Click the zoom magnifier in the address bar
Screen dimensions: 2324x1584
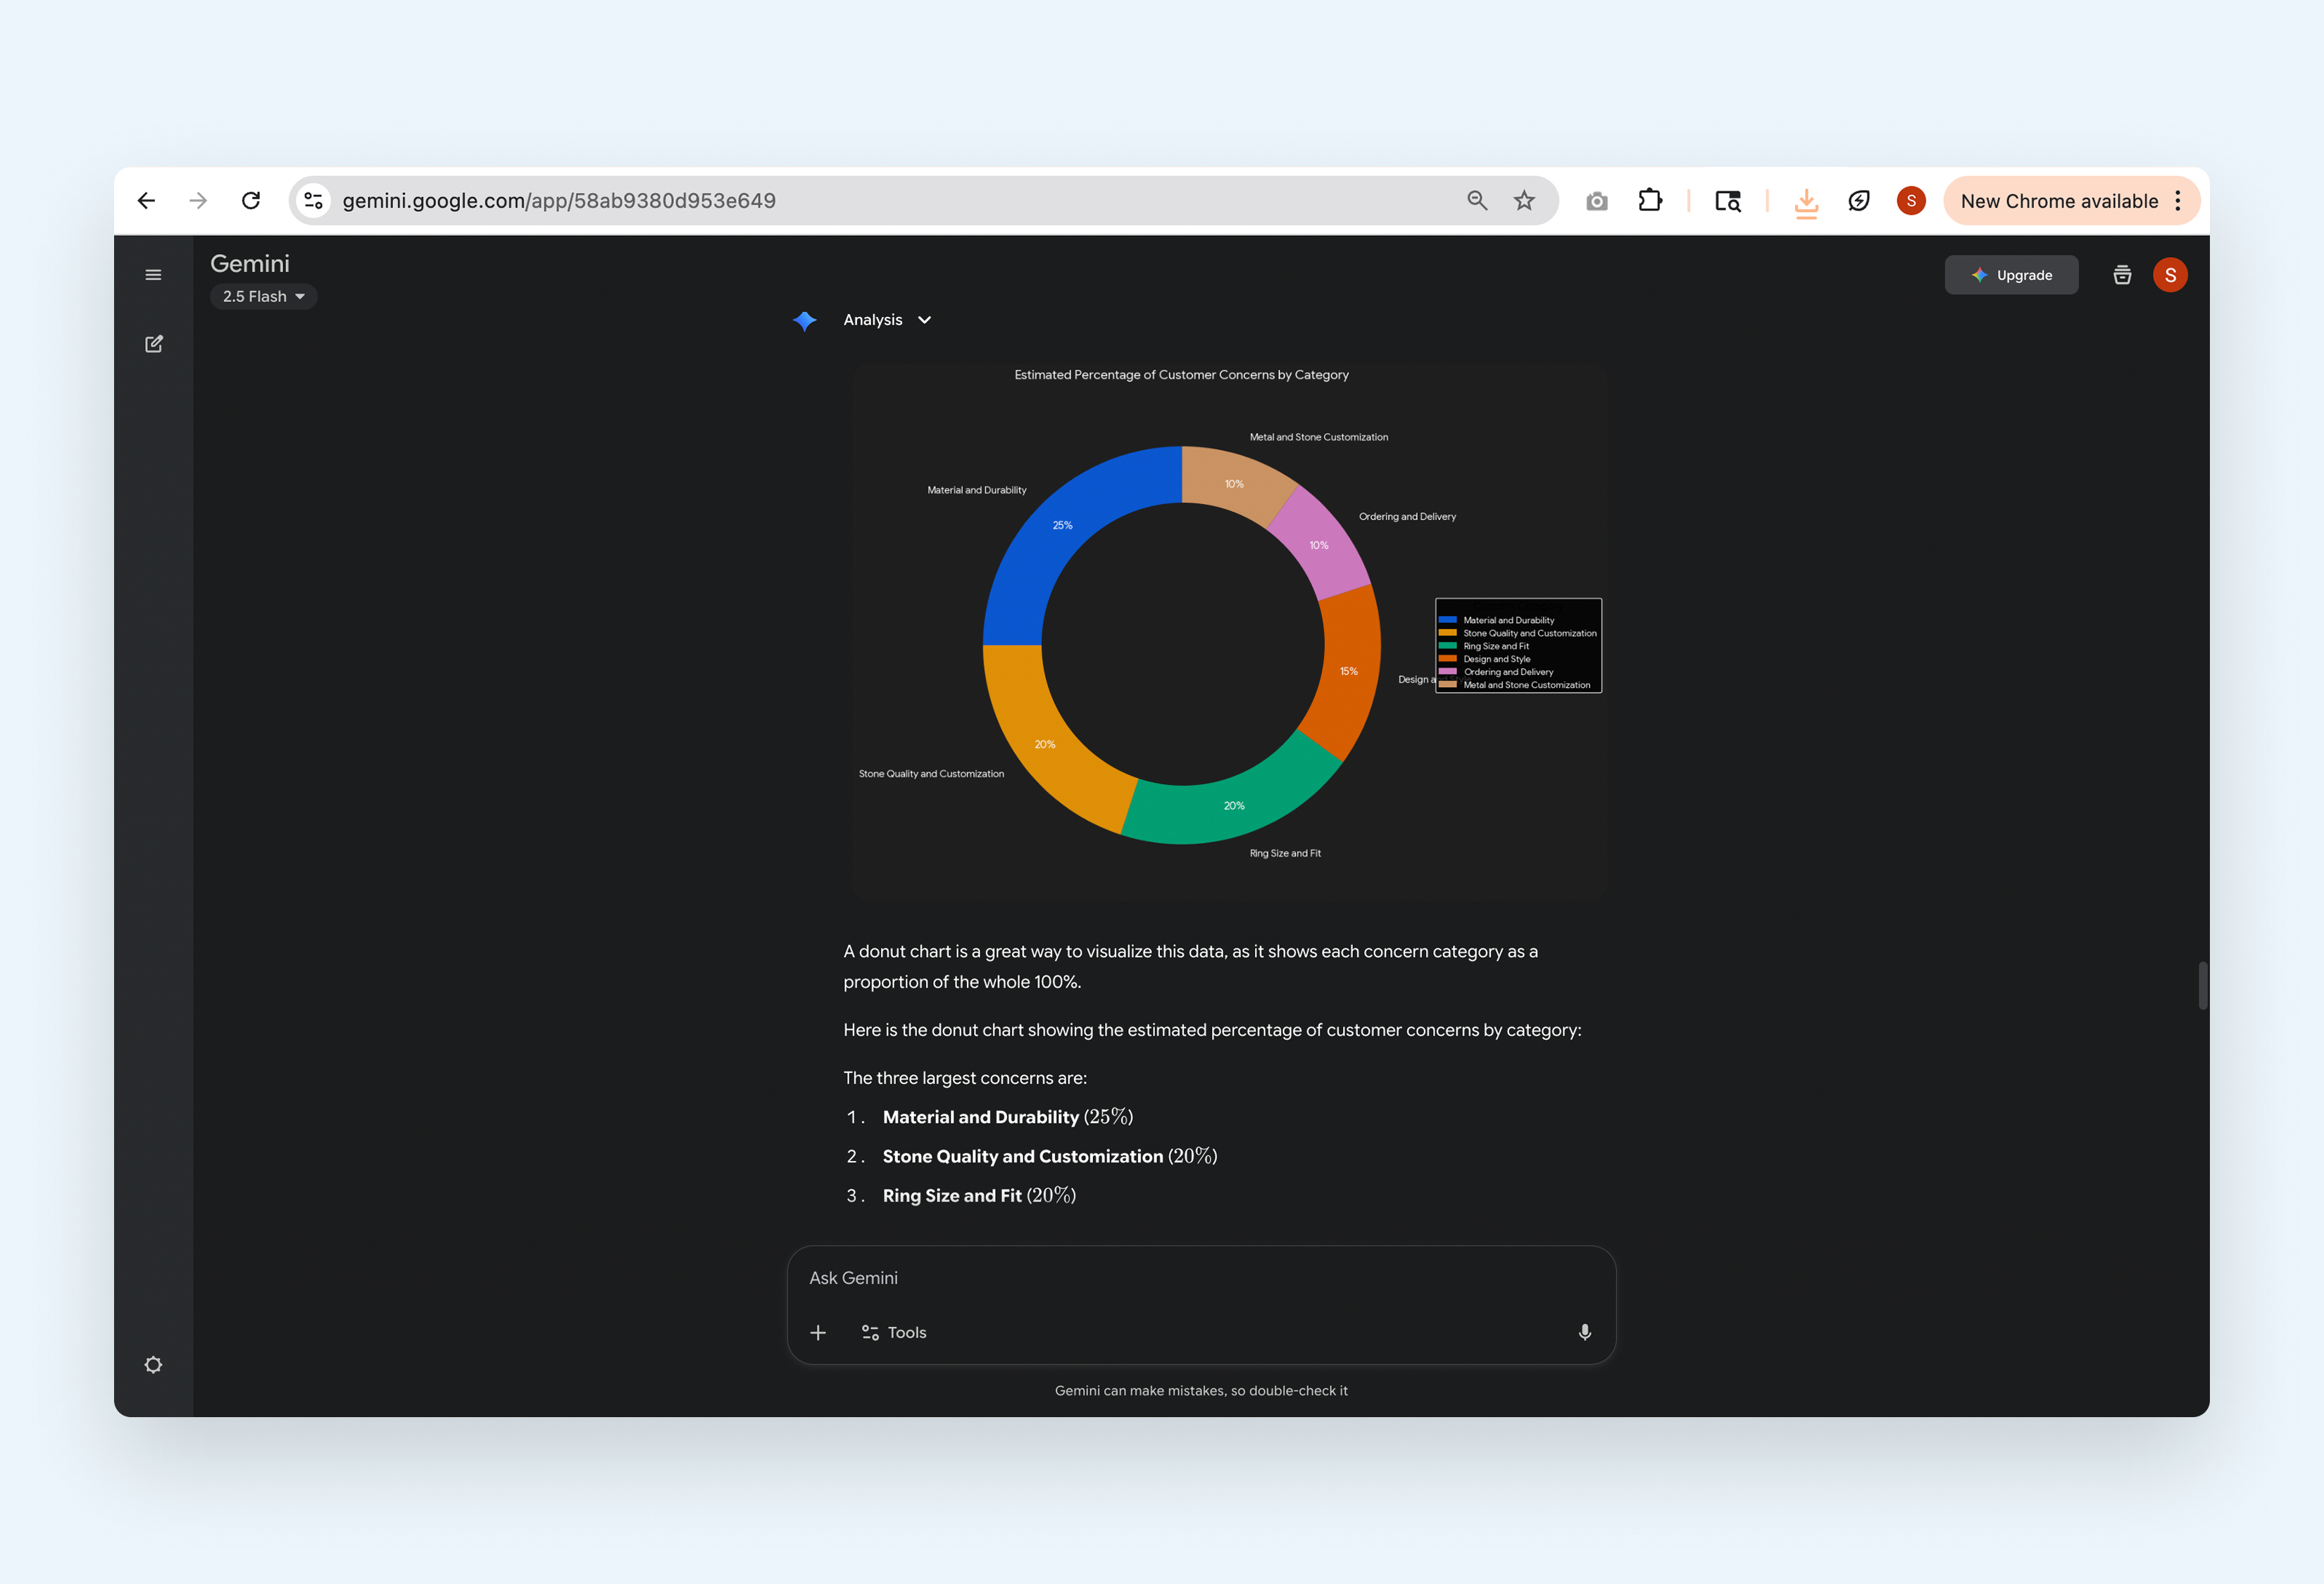pos(1476,201)
